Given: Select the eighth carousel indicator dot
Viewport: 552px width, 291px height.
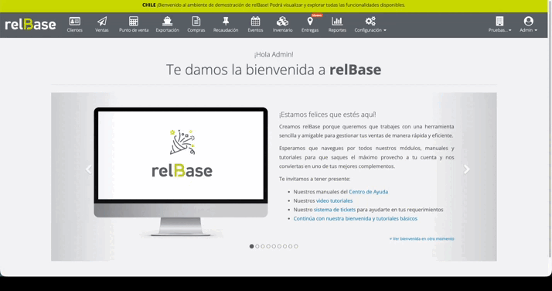Looking at the screenshot, I should point(291,246).
